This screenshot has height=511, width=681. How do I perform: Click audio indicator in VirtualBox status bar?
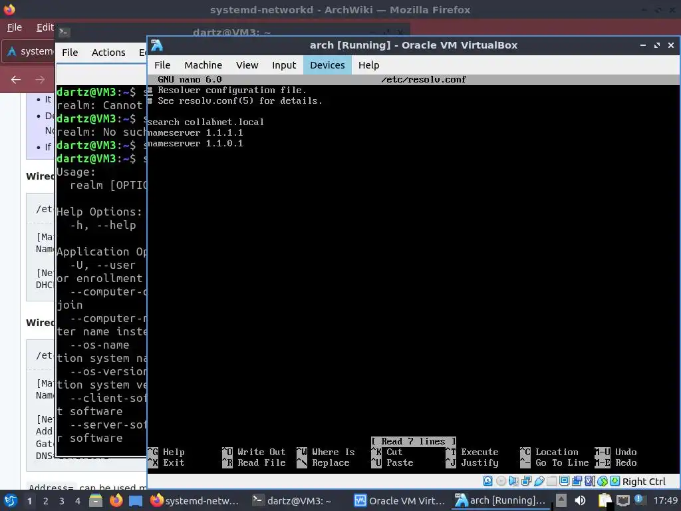pos(513,481)
